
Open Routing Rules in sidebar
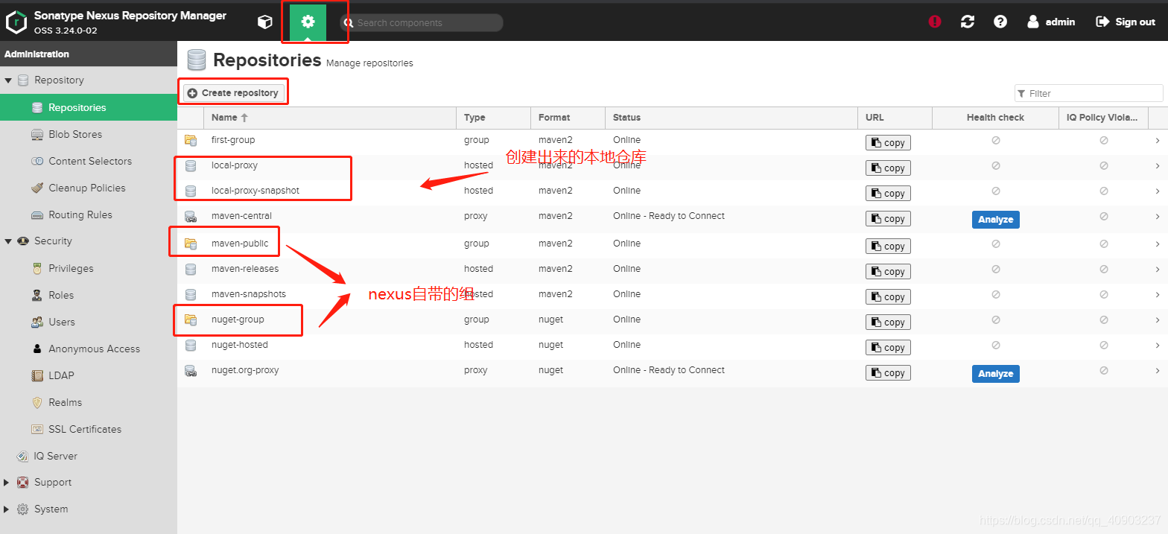89,214
